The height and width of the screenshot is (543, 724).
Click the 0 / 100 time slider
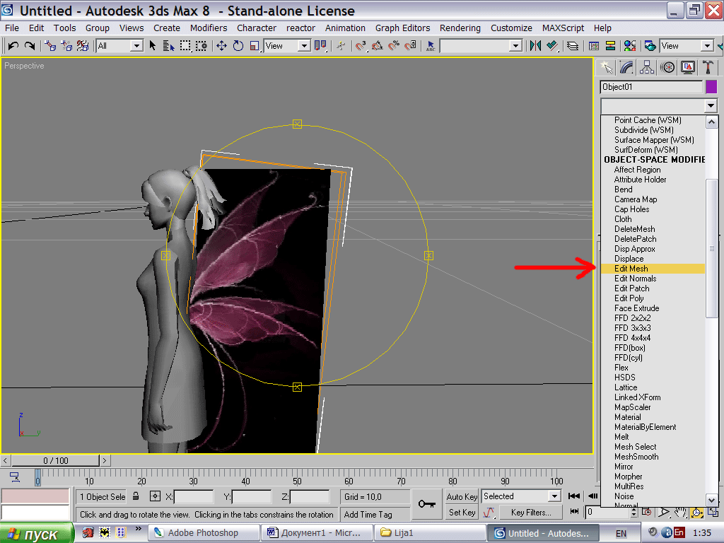55,460
